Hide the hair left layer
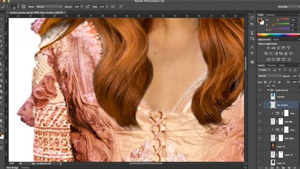Screen dimensions: 300x169 [260, 122]
